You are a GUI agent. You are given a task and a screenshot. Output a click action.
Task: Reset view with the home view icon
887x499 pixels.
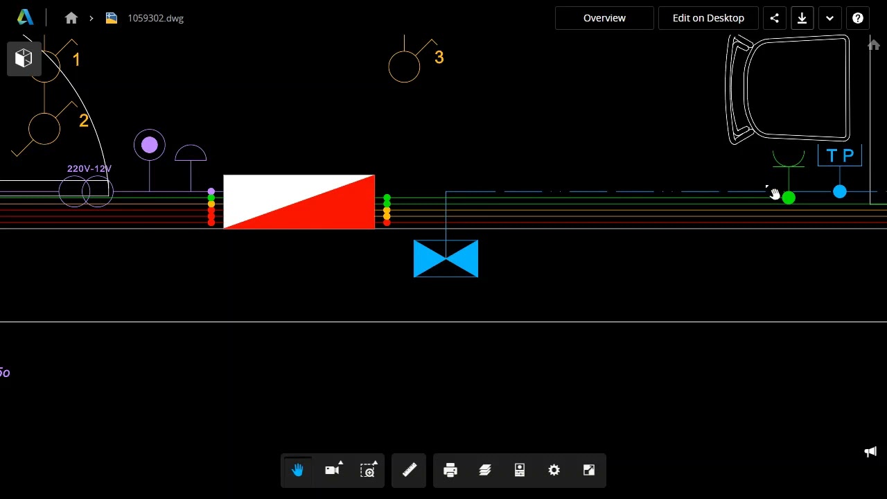pyautogui.click(x=873, y=45)
